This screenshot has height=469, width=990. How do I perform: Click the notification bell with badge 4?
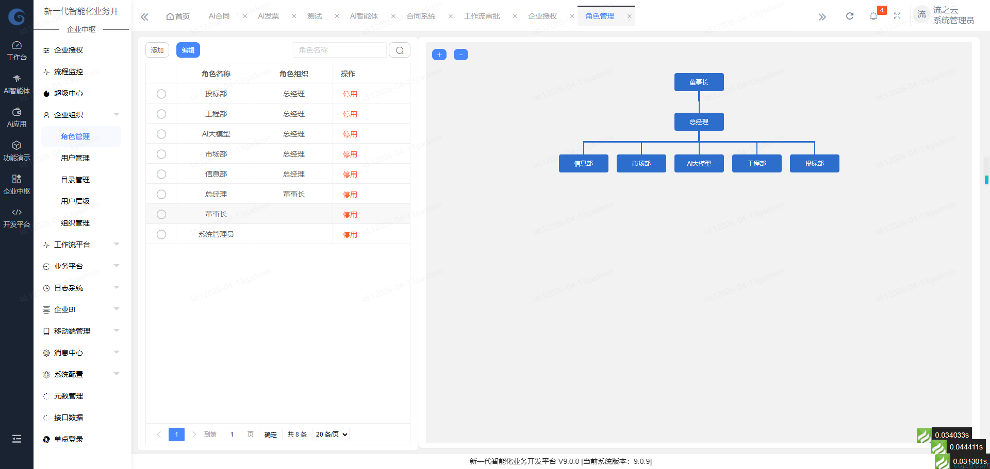tap(873, 16)
